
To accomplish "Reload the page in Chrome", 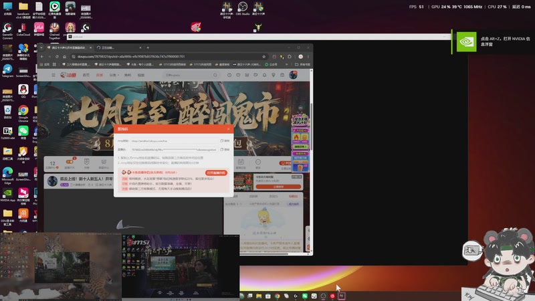I will (x=57, y=57).
